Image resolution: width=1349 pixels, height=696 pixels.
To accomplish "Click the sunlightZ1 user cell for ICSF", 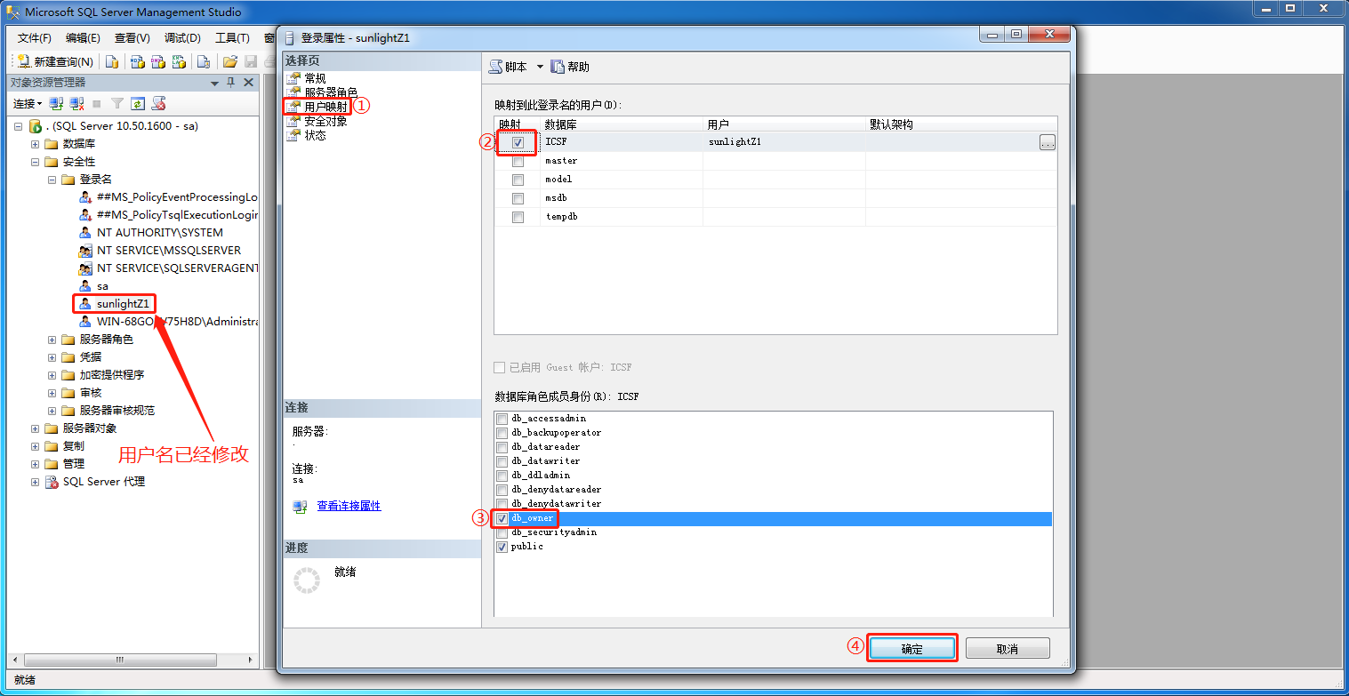I will pyautogui.click(x=783, y=142).
